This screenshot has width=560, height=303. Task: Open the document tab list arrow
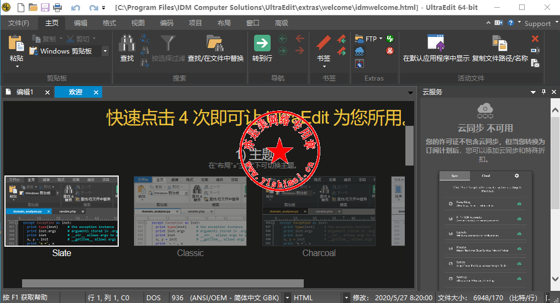pos(410,93)
